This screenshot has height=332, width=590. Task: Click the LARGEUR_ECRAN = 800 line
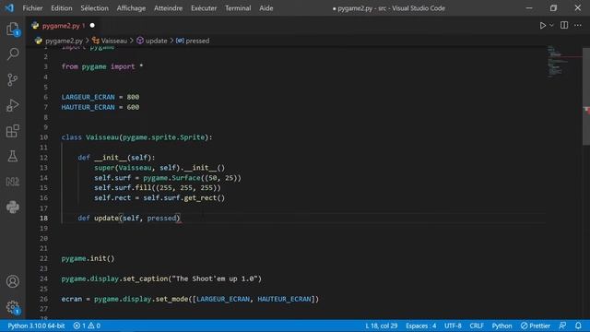pyautogui.click(x=100, y=97)
